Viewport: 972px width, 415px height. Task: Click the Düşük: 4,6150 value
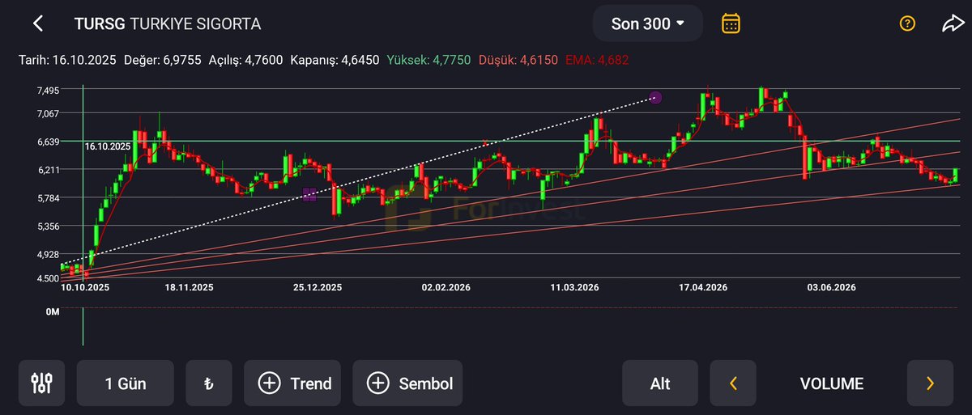518,60
